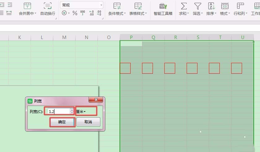260x152 pixels.
Task: Toggle Wrap Text (自动换行)
Action: coord(48,6)
